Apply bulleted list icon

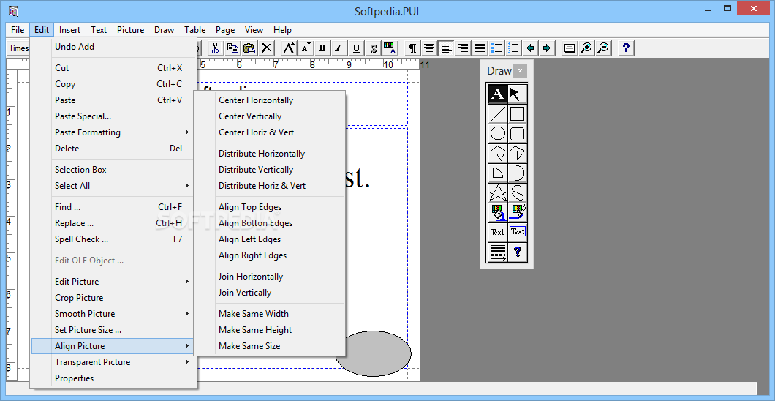click(x=496, y=48)
